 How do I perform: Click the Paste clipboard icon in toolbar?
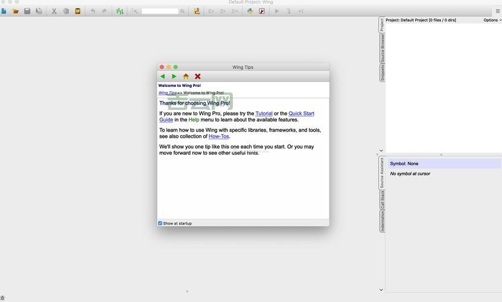[78, 11]
